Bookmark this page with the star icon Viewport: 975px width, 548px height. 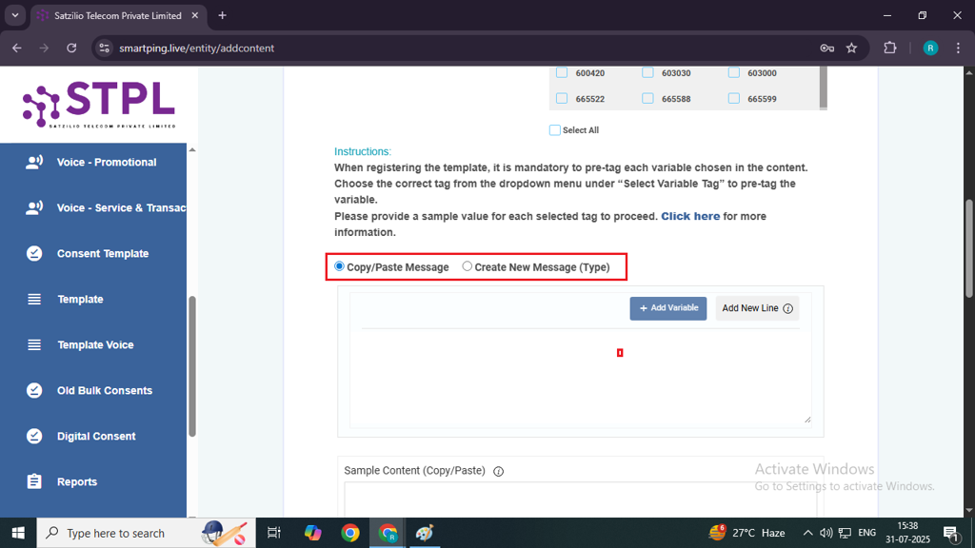point(852,48)
